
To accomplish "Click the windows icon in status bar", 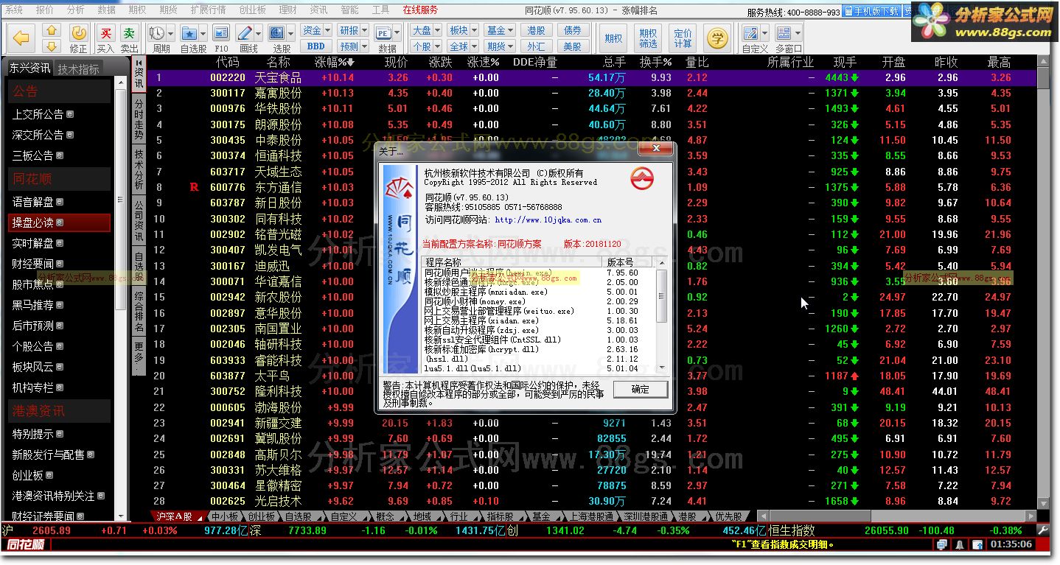I will coord(941,545).
